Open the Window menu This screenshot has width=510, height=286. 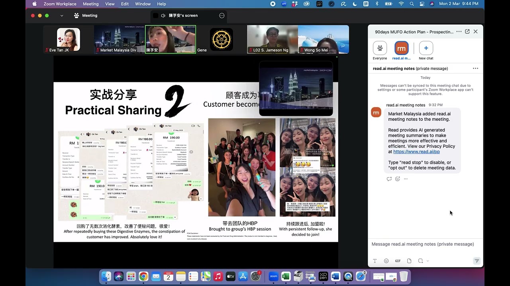pyautogui.click(x=143, y=4)
